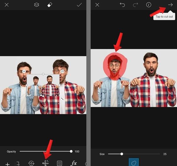Undo the last selection stroke
Screen dimensions: 177x166
122,5
